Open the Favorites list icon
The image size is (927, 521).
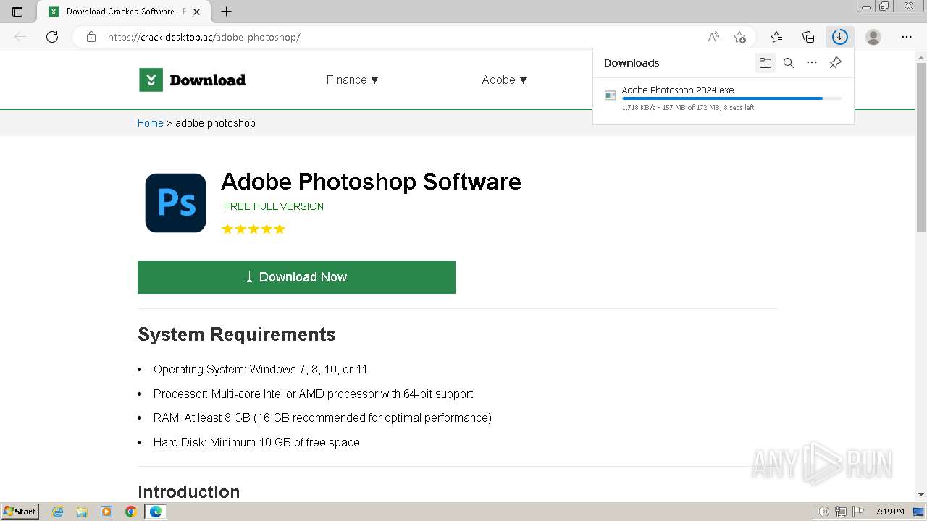(x=776, y=37)
